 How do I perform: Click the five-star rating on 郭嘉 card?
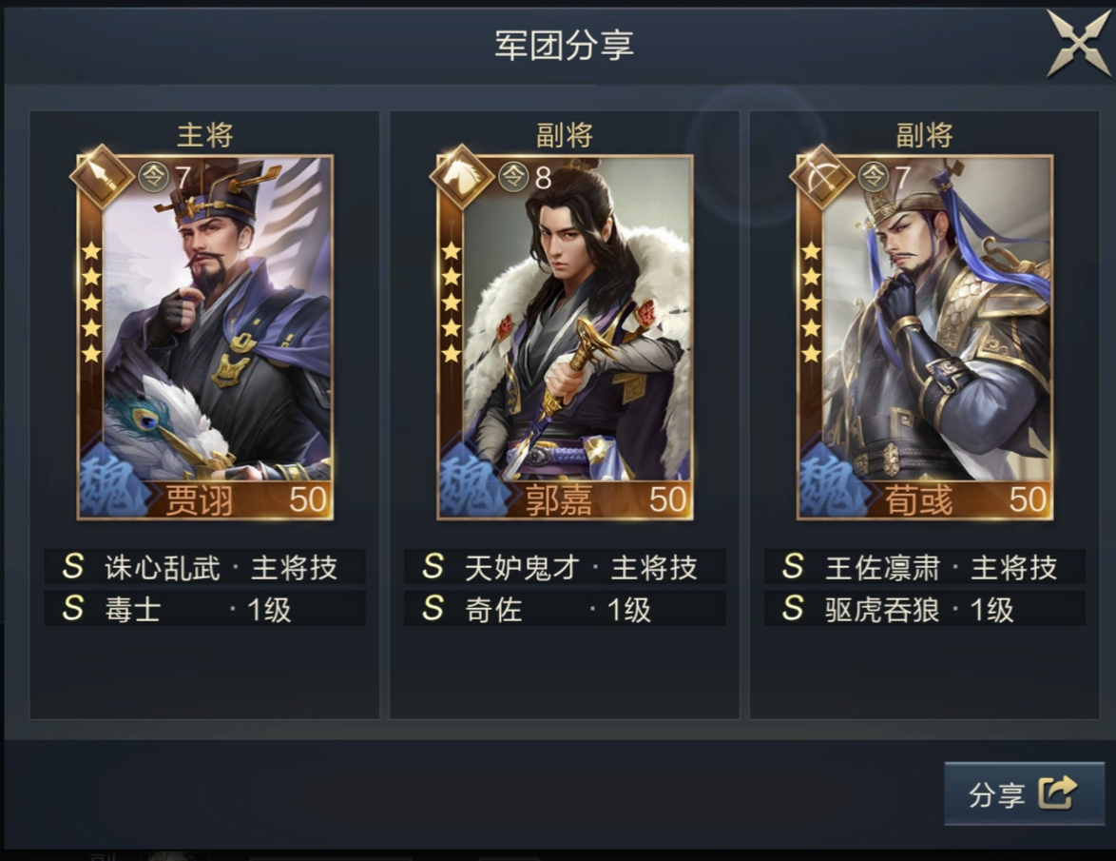click(452, 303)
